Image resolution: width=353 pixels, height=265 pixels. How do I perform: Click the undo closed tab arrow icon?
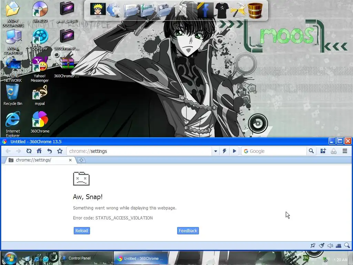click(x=50, y=151)
